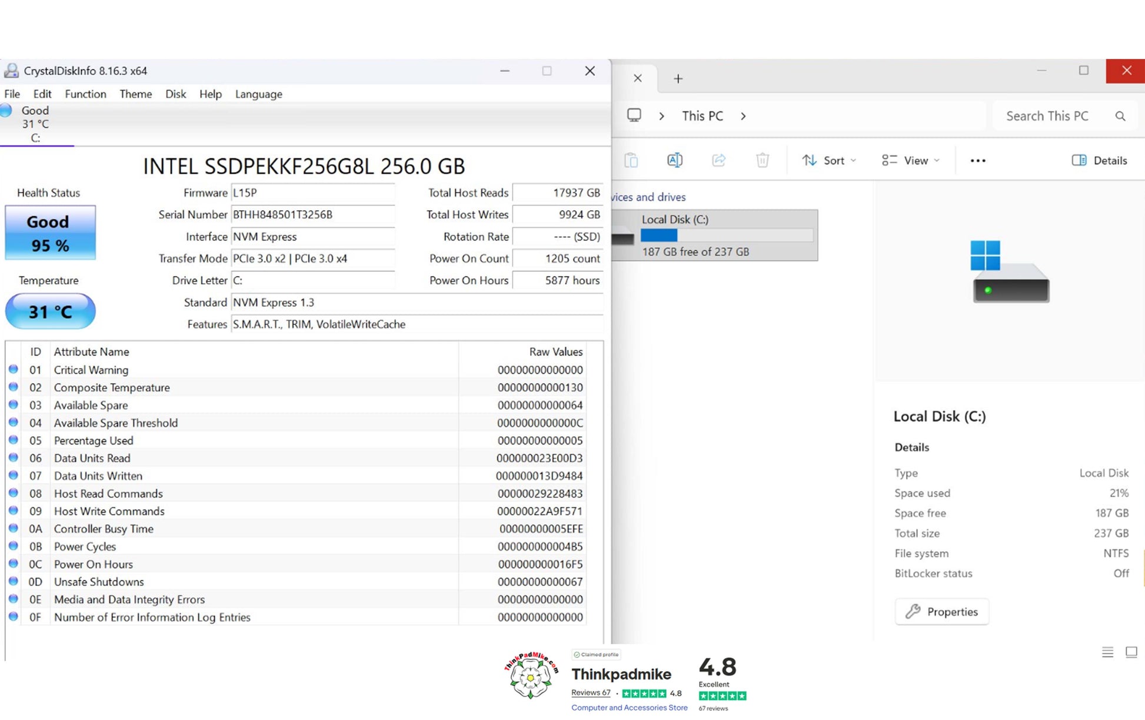This screenshot has width=1145, height=720.
Task: Click the Good 95 % health status button
Action: (50, 233)
